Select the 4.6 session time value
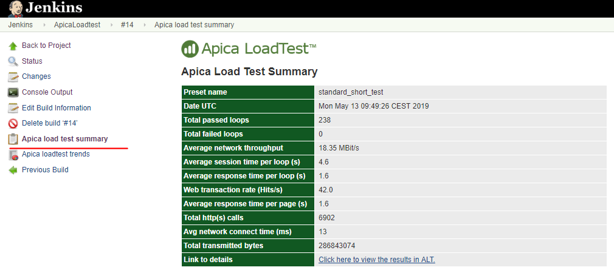 pos(323,162)
